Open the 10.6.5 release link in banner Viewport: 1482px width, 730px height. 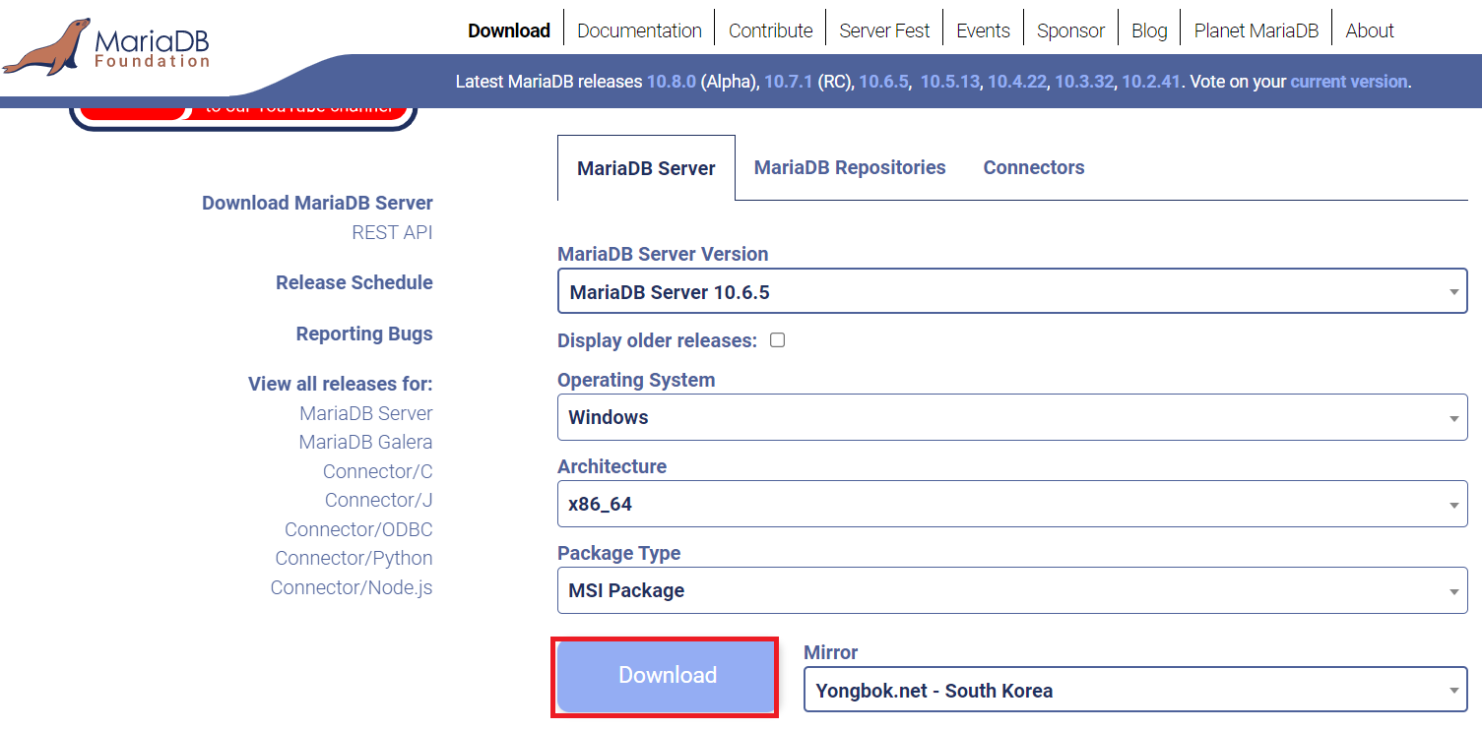pos(882,82)
